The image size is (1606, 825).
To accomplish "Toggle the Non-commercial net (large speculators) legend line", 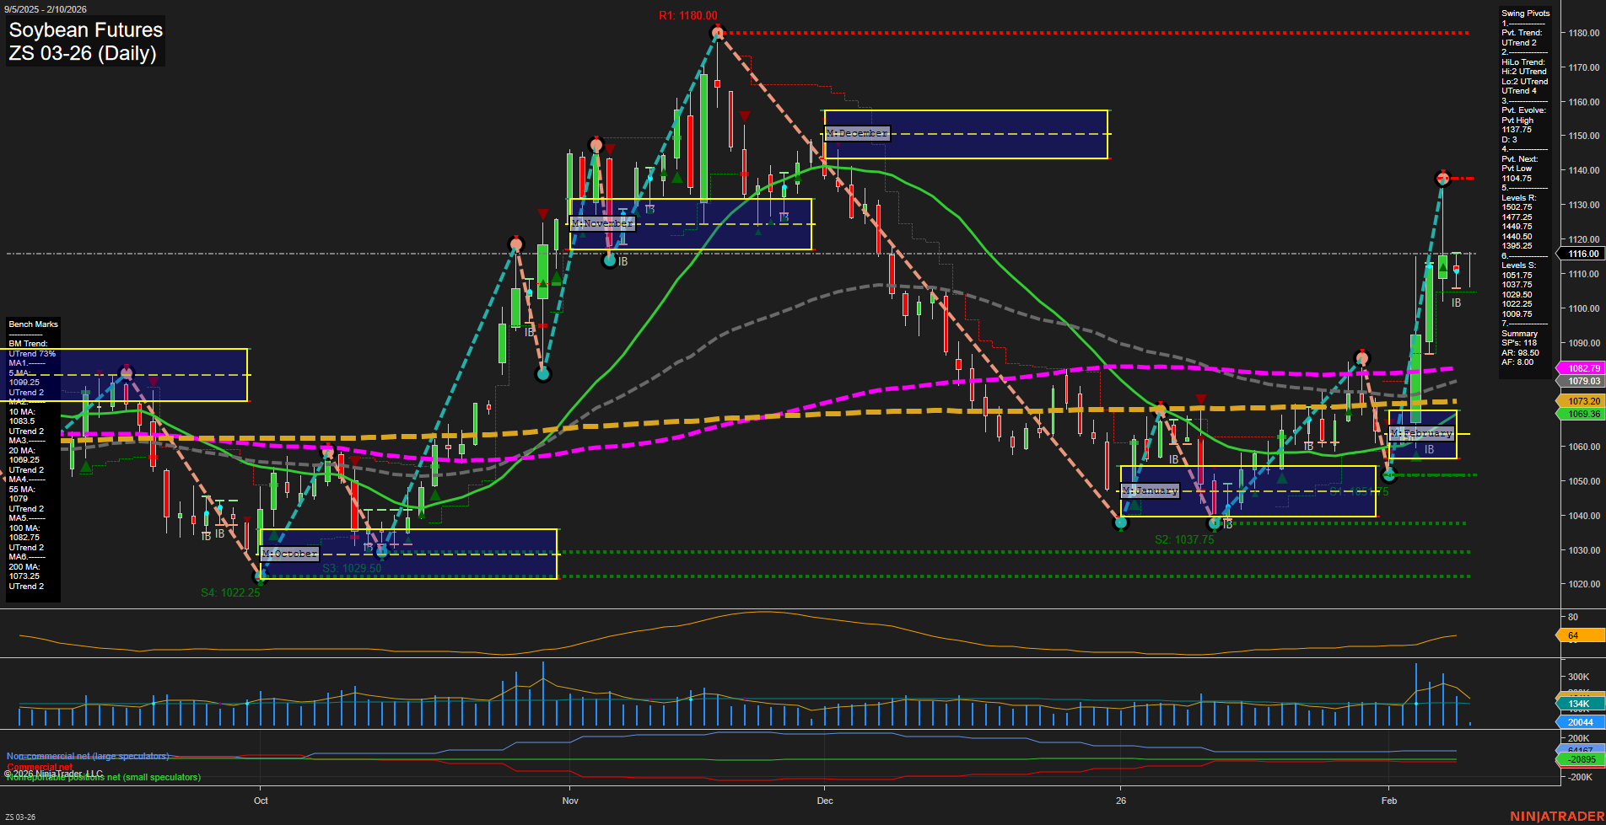I will (x=87, y=755).
